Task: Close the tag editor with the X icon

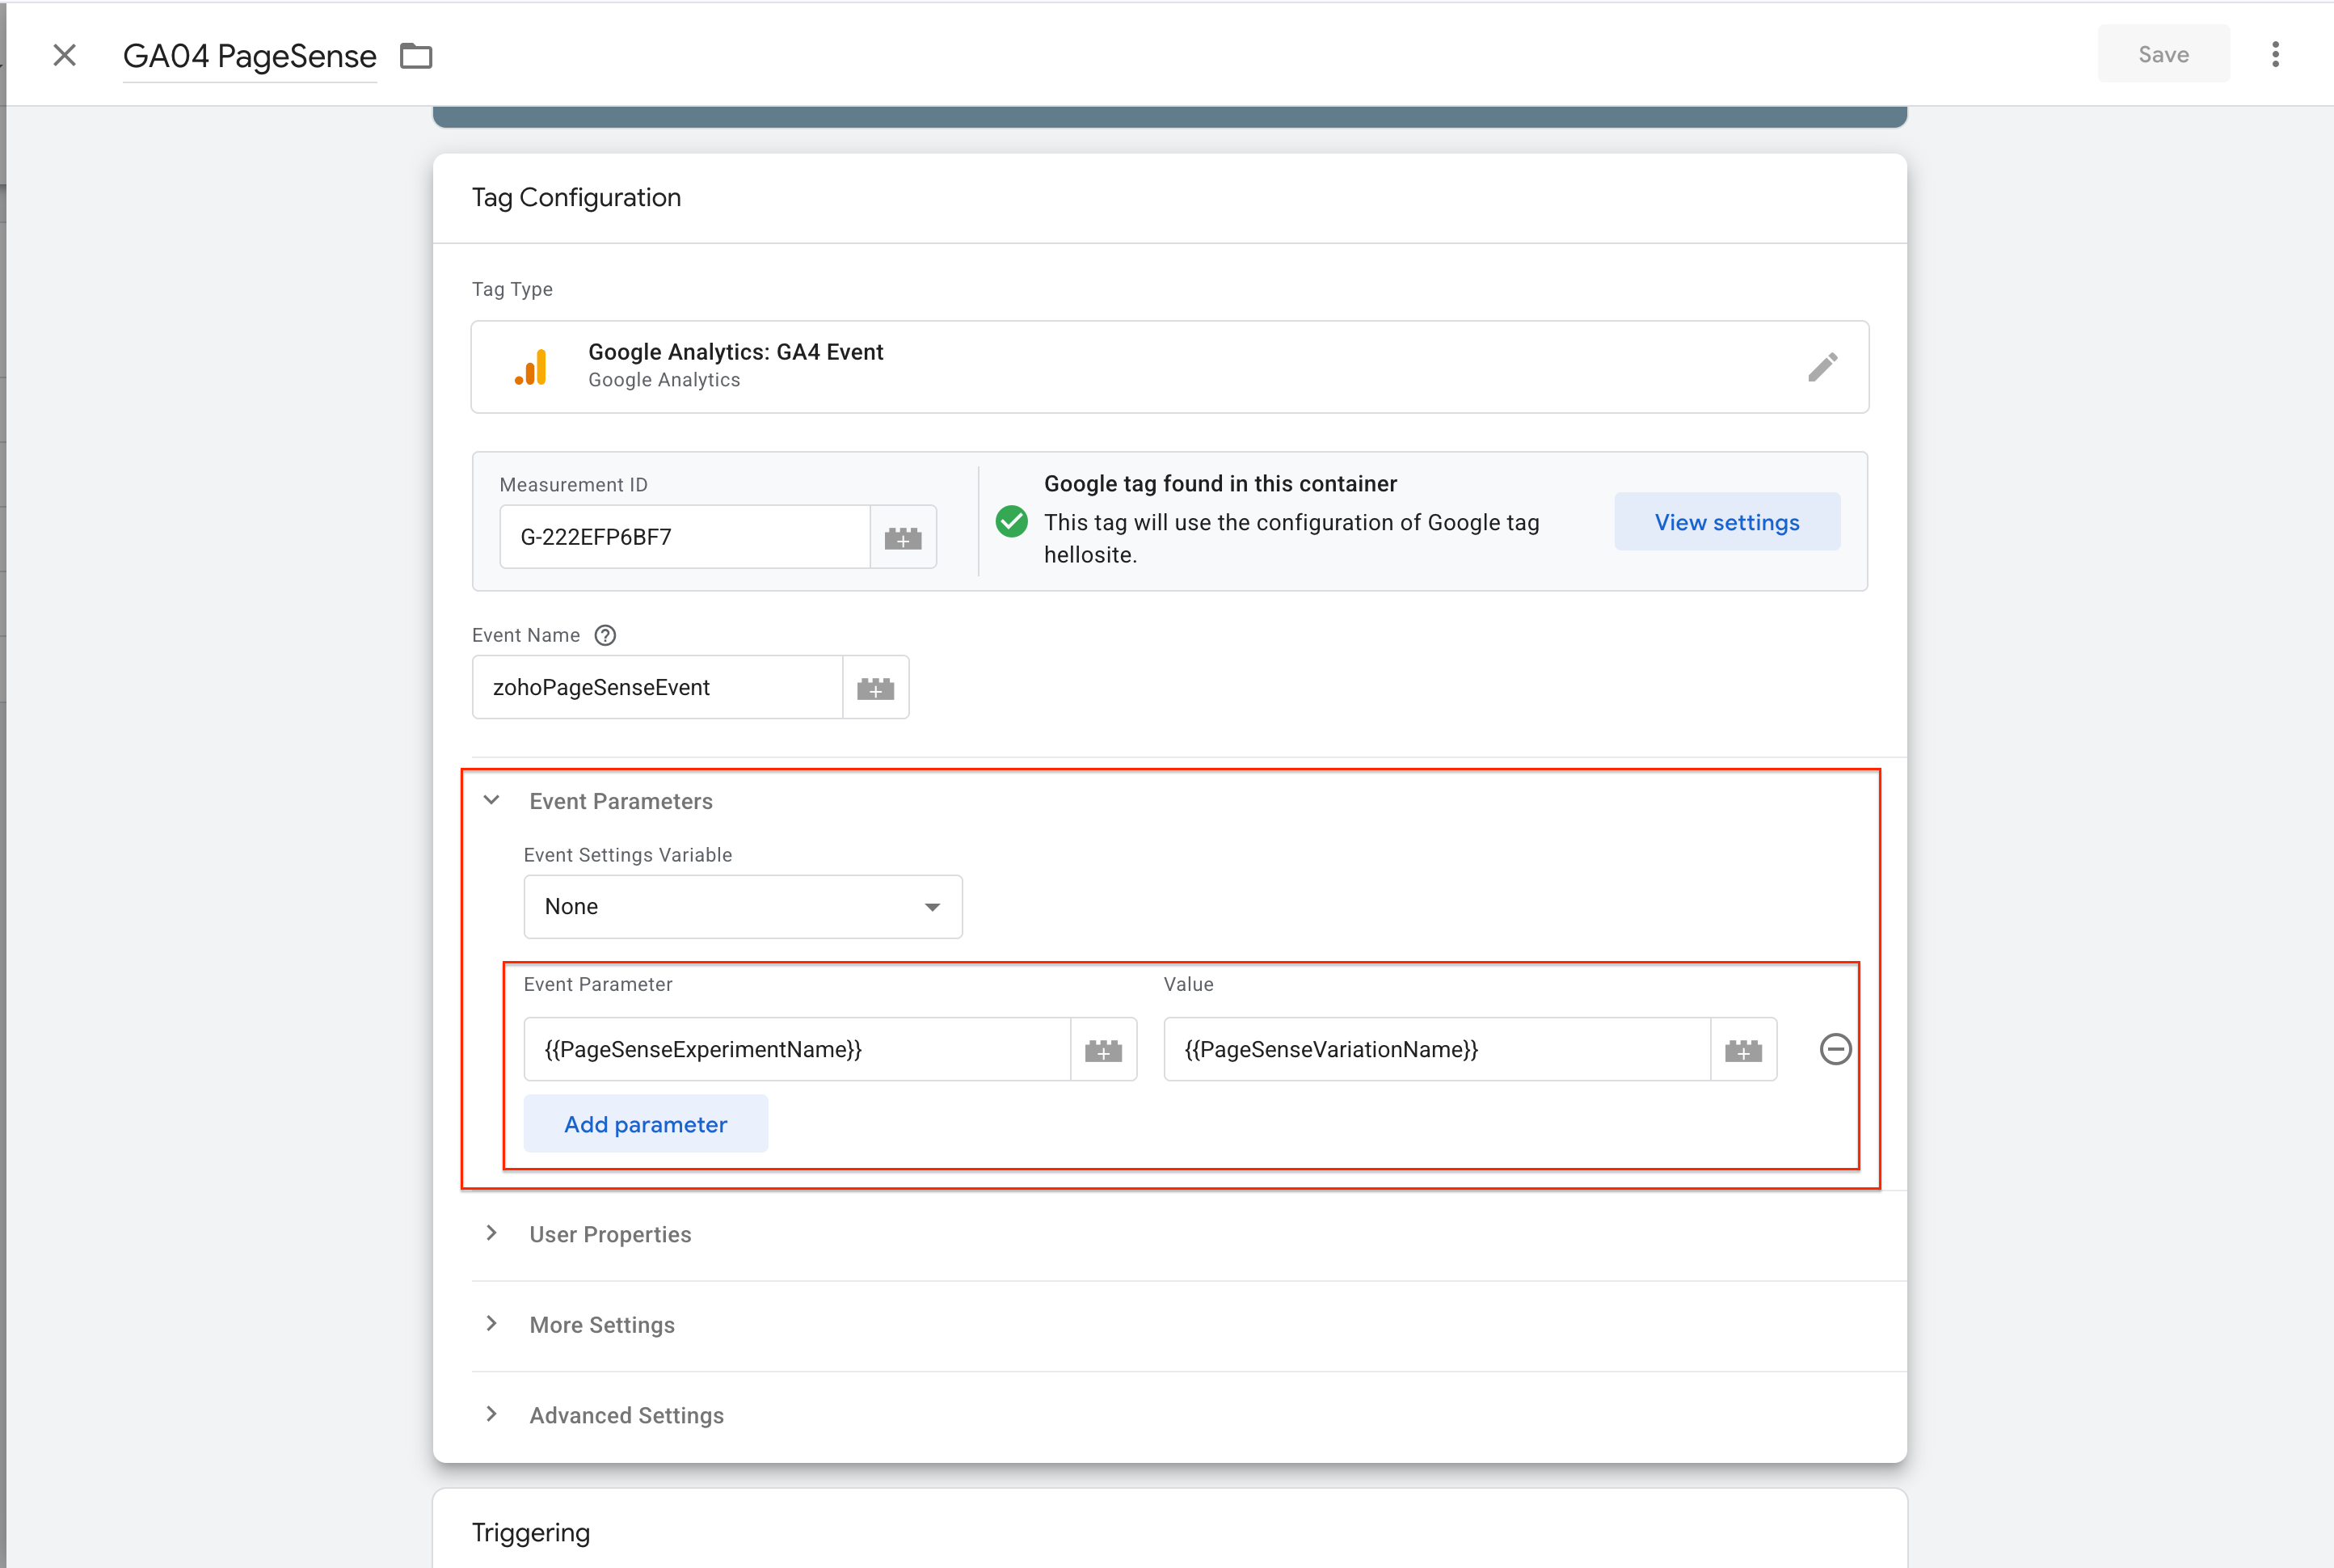Action: coord(65,55)
